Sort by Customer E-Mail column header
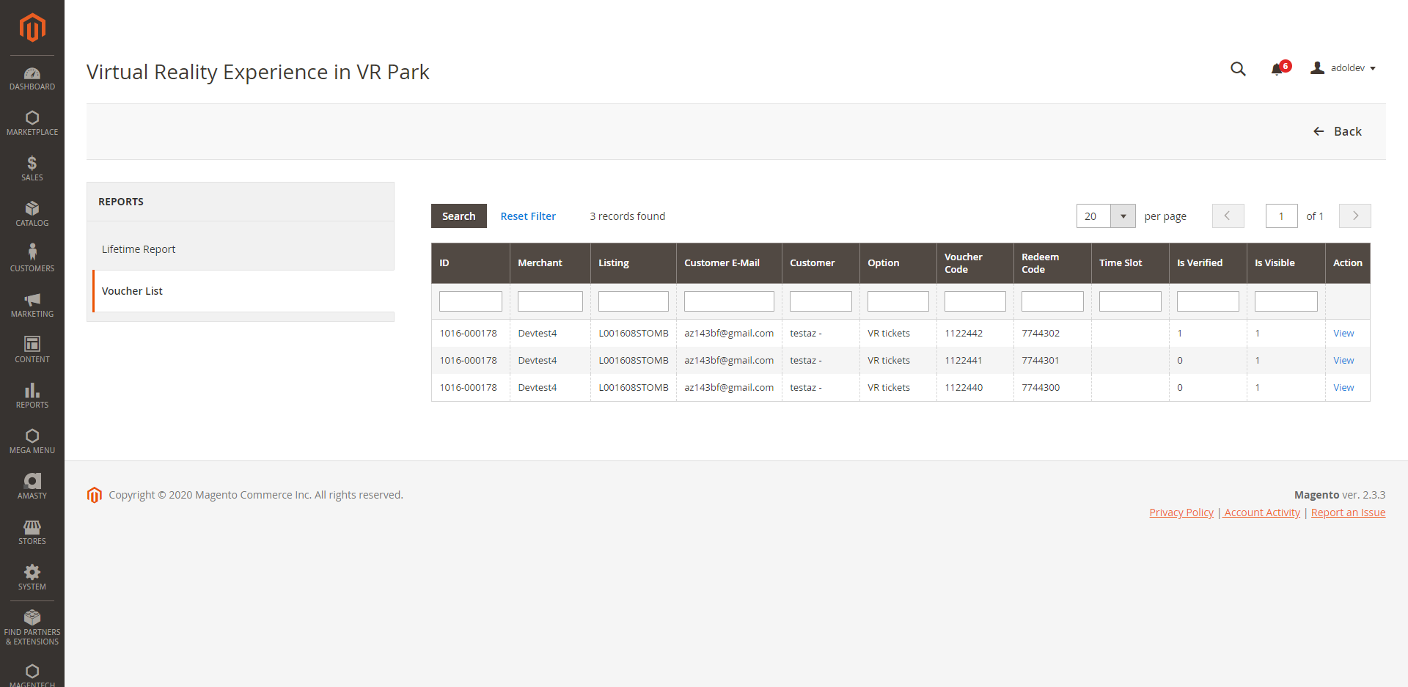The image size is (1408, 687). 729,263
